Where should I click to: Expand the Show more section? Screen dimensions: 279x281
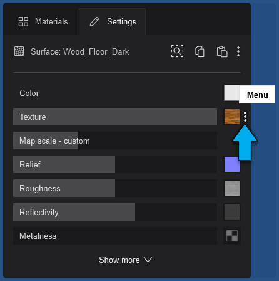(x=126, y=260)
